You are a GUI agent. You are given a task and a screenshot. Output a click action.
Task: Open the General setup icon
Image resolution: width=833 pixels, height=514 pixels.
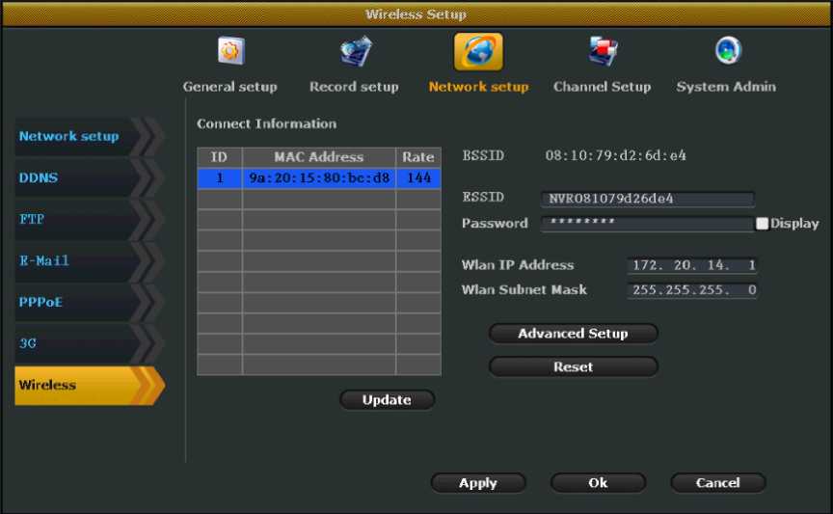tap(230, 52)
